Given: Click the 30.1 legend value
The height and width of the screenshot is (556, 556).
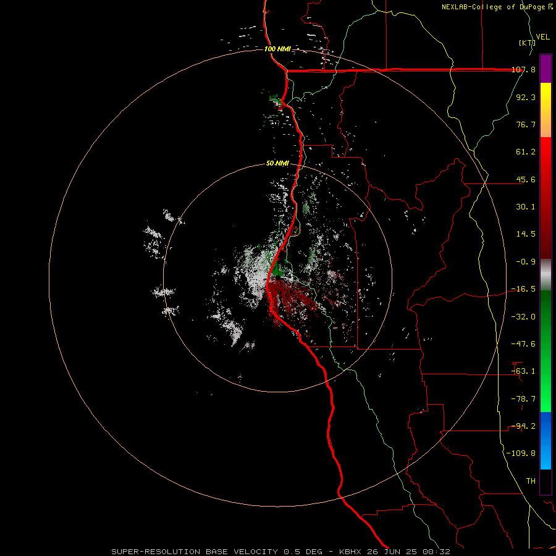Looking at the screenshot, I should [526, 207].
